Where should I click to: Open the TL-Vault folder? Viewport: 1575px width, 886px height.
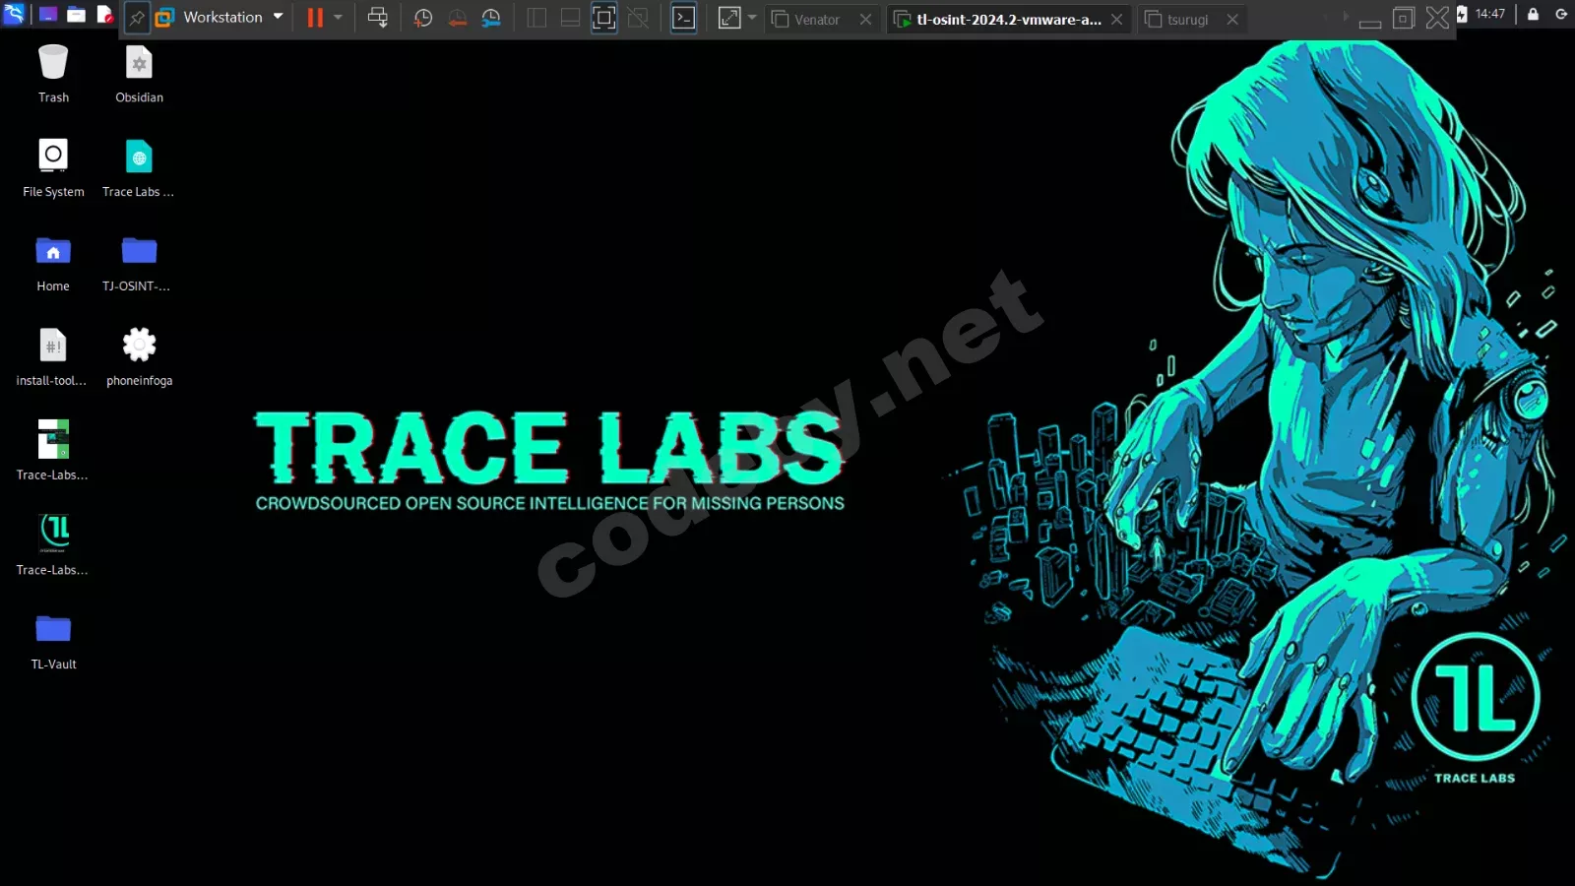(53, 640)
